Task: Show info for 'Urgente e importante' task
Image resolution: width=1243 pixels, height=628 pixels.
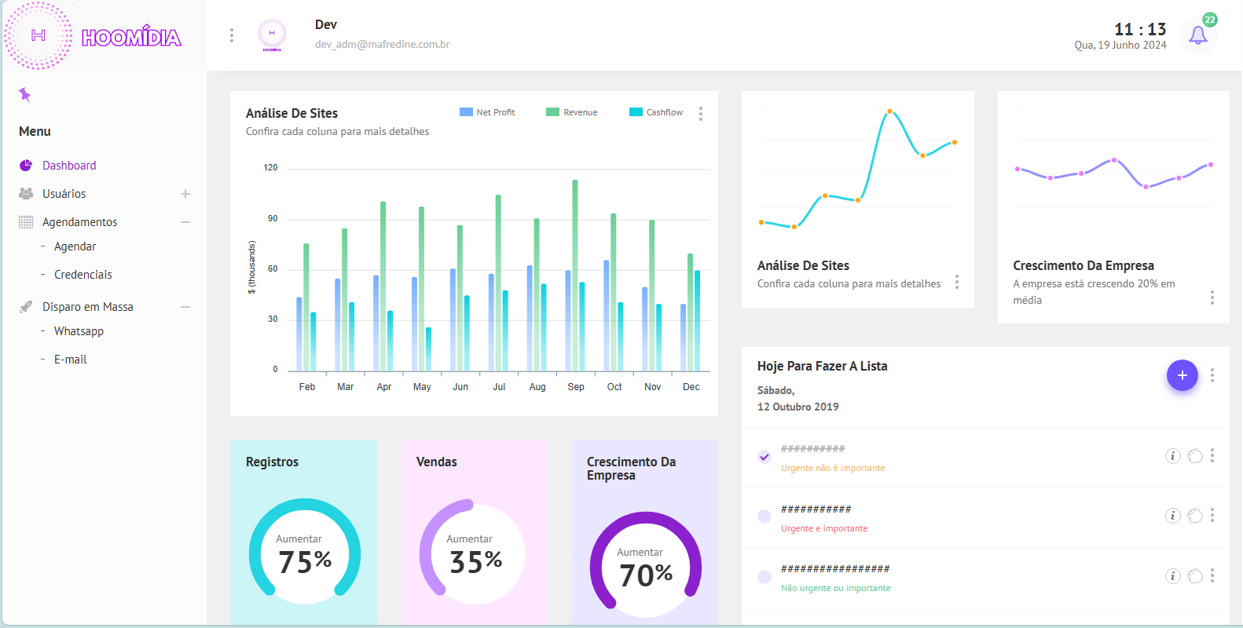Action: 1172,516
